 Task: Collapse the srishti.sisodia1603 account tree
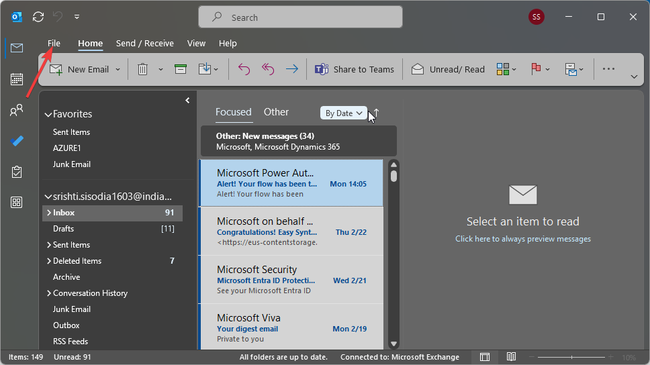pos(48,197)
